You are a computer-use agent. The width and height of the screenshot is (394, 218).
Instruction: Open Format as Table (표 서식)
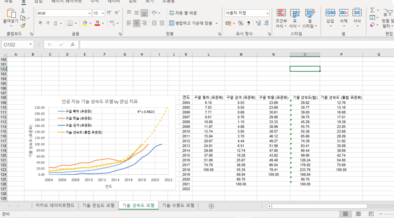[x=295, y=18]
